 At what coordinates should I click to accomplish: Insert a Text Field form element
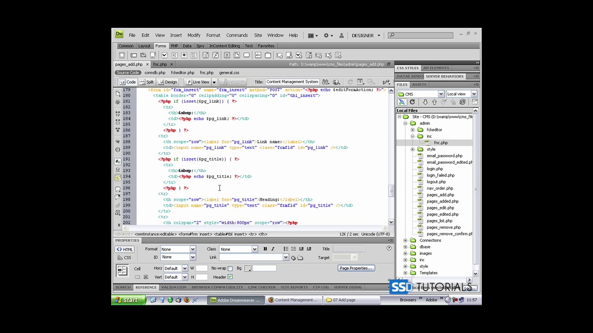tap(133, 55)
